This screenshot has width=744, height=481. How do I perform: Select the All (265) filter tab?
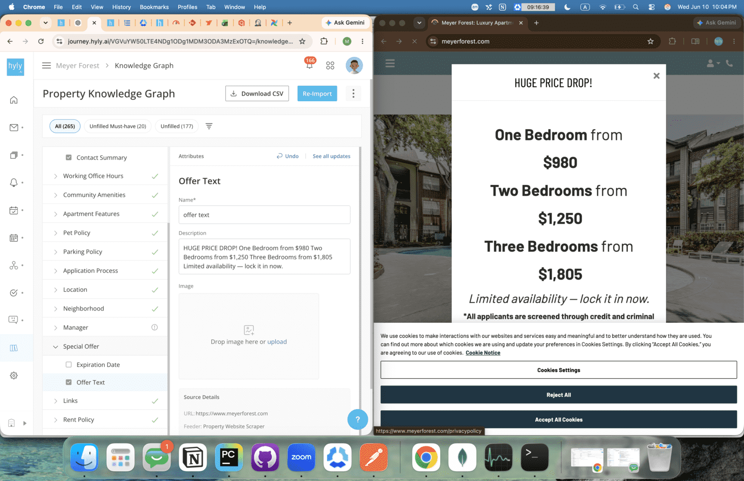pyautogui.click(x=65, y=126)
